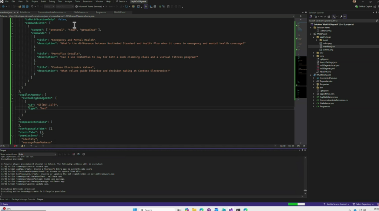Viewport: 379px width, 211px height.
Task: Collapse the commandLists code fold
Action: coord(12,23)
